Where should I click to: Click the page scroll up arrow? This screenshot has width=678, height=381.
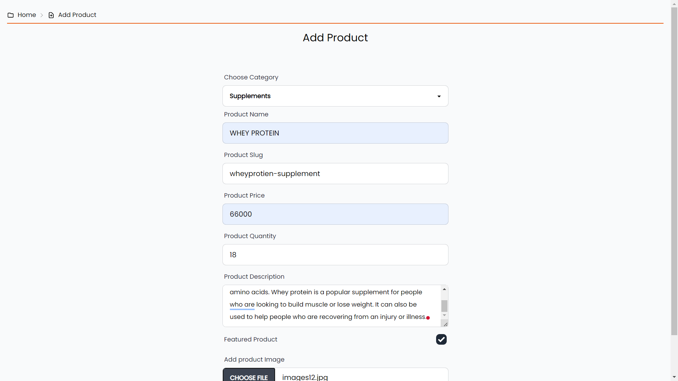[x=674, y=3]
